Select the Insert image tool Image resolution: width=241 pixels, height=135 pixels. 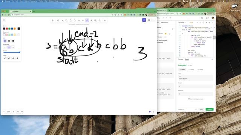pyautogui.click(x=95, y=20)
